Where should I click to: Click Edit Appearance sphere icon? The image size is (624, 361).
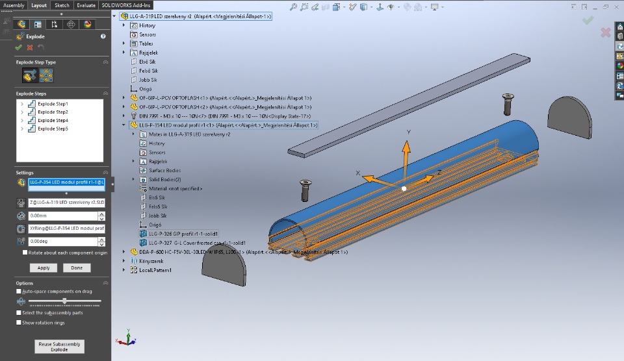407,6
